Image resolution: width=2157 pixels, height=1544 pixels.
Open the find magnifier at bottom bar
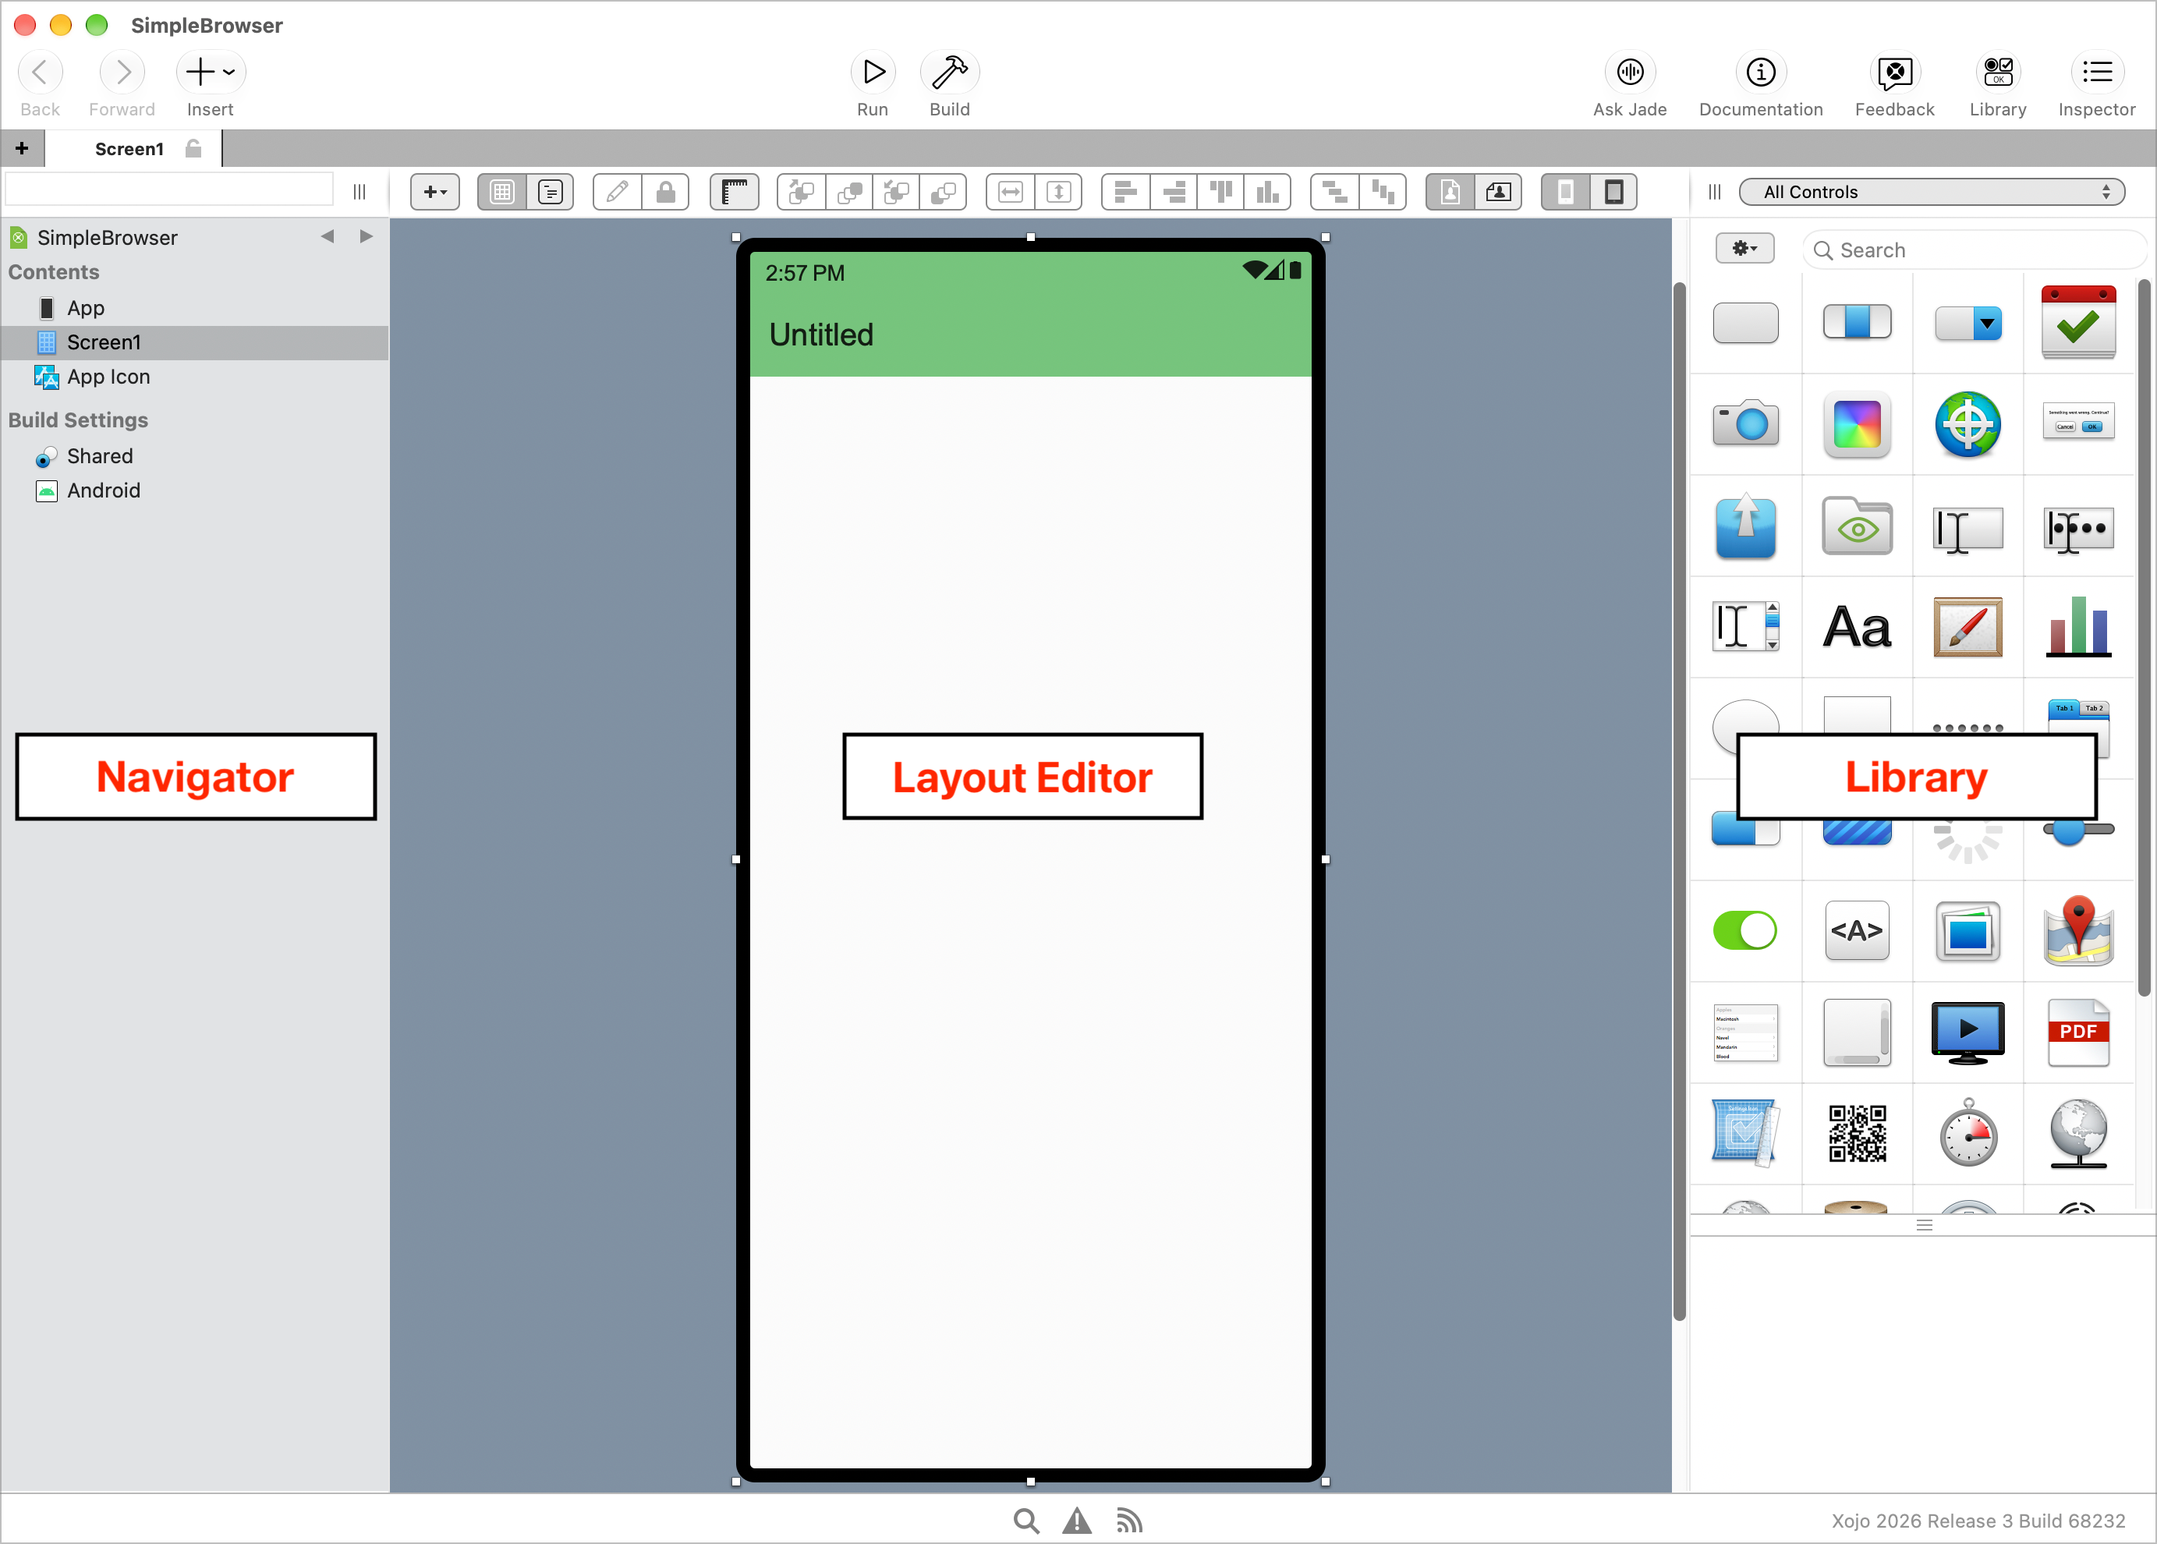tap(1025, 1521)
